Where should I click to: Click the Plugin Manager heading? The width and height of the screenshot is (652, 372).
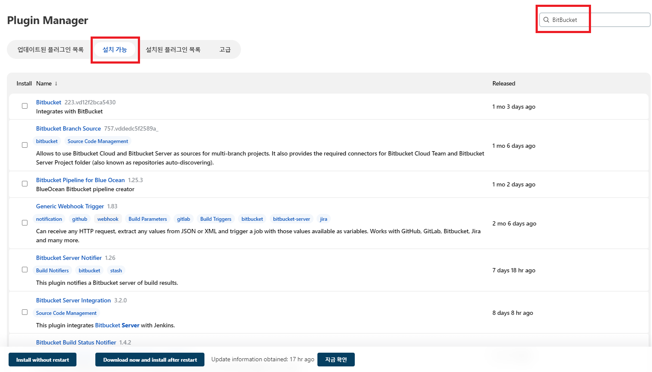(48, 20)
